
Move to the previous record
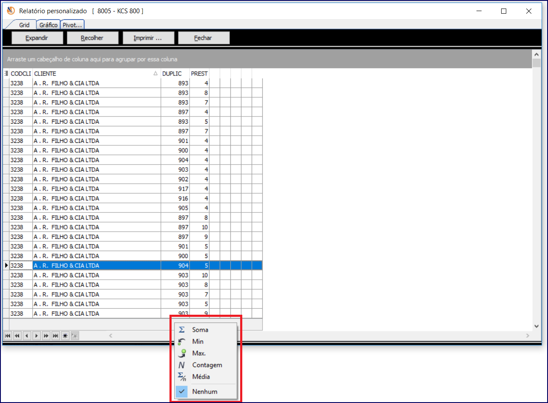(27, 336)
